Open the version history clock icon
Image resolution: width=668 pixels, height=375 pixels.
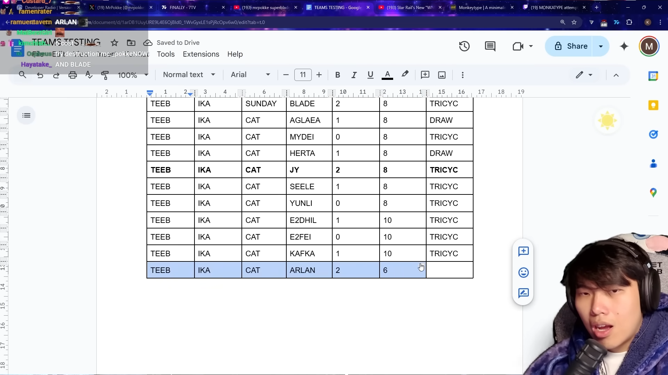(x=464, y=46)
